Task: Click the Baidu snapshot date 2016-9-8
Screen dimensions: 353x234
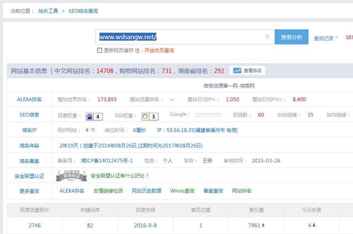Action: 146,225
